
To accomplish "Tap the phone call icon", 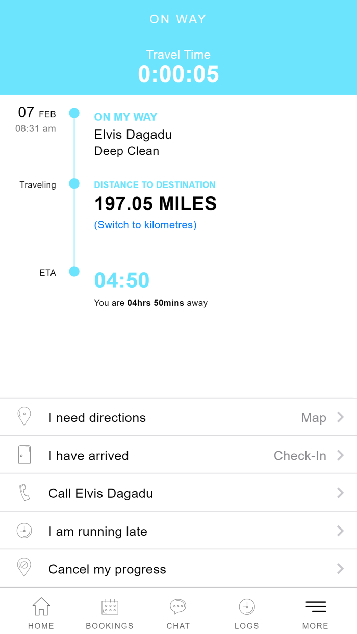I will pyautogui.click(x=24, y=492).
